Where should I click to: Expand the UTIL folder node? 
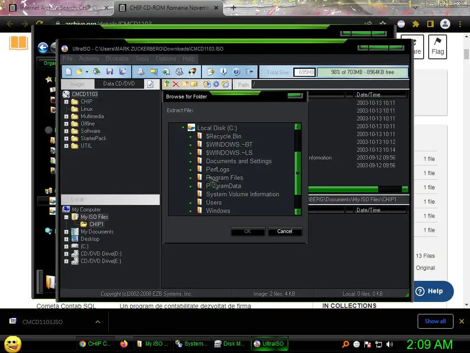pyautogui.click(x=66, y=146)
